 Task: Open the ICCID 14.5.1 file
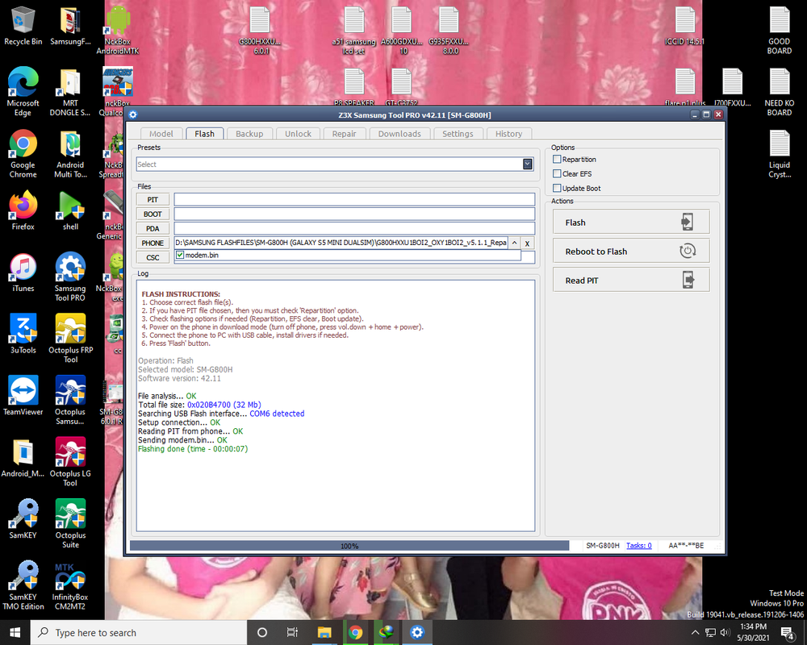coord(684,26)
